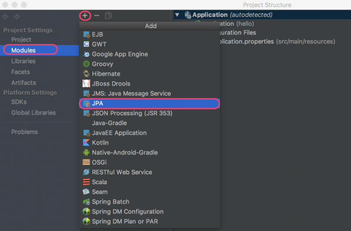The height and width of the screenshot is (231, 351).
Task: Open Problems in the sidebar
Action: pyautogui.click(x=25, y=132)
